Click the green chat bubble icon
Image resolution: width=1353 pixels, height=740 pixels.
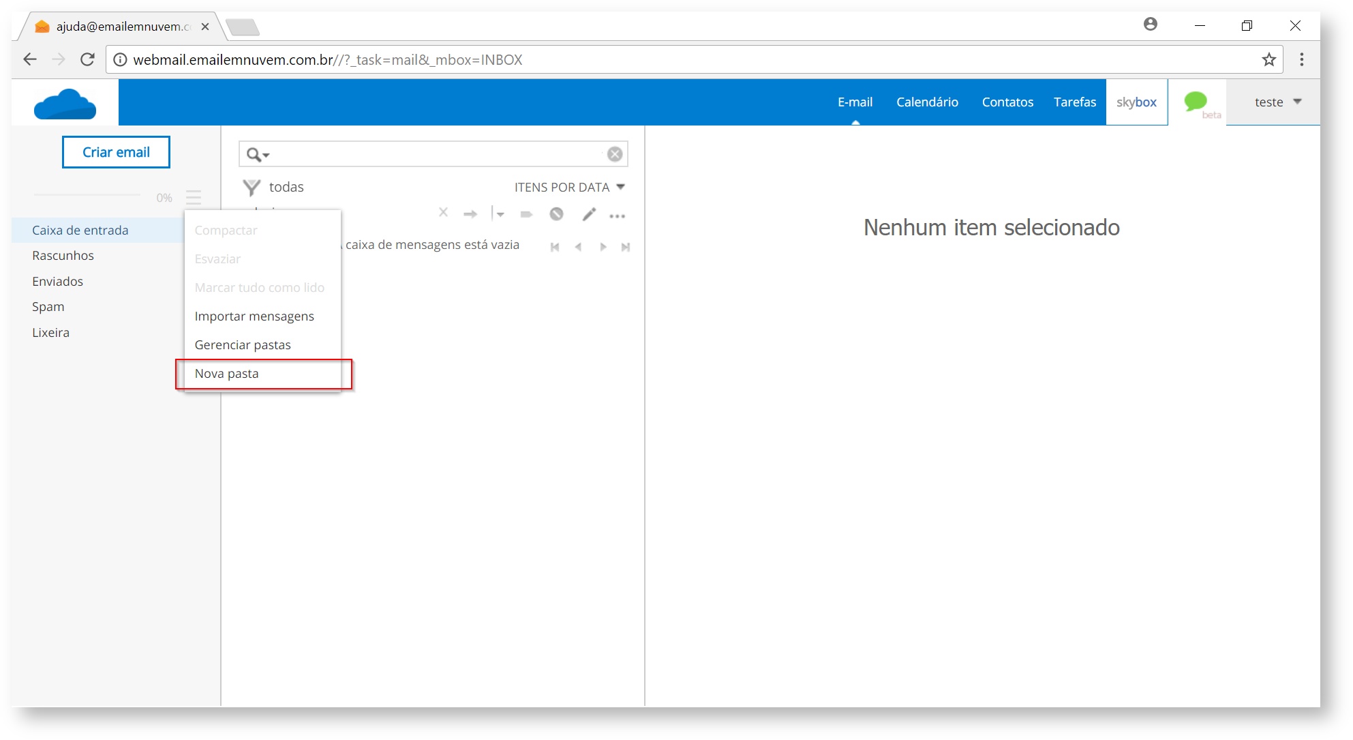coord(1196,101)
